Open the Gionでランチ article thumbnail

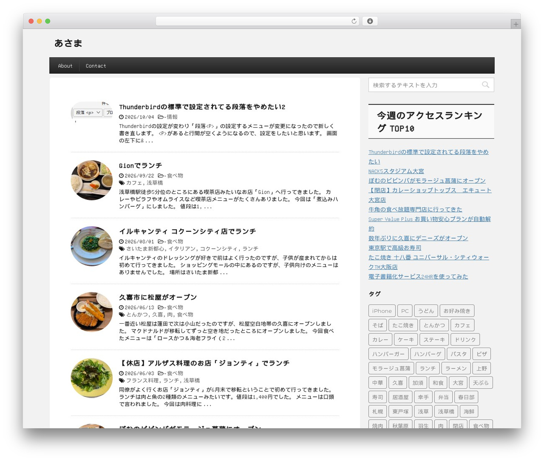92,180
